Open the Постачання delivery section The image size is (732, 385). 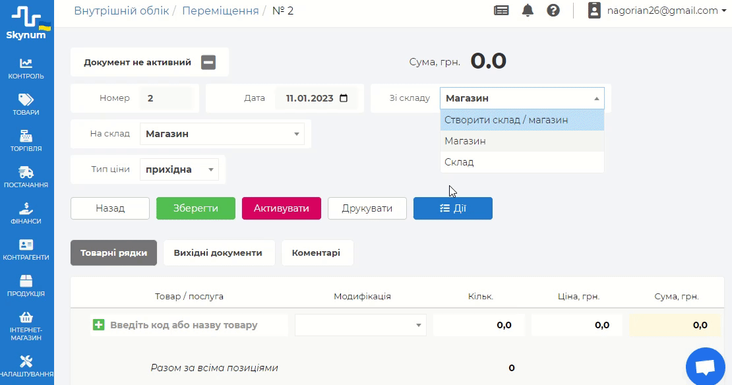click(x=26, y=177)
